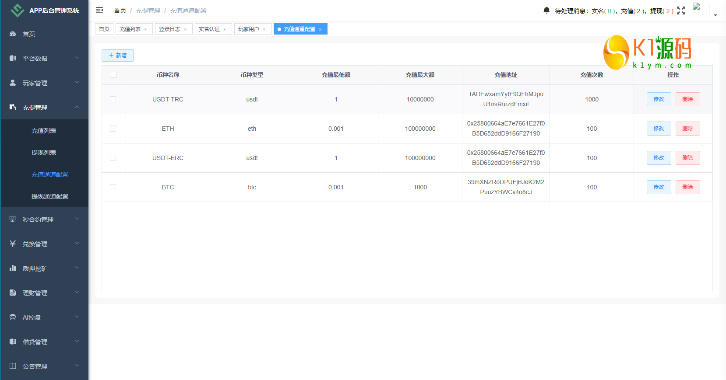This screenshot has width=726, height=380.
Task: Expand the 理财管理 menu chevron
Action: pyautogui.click(x=77, y=292)
